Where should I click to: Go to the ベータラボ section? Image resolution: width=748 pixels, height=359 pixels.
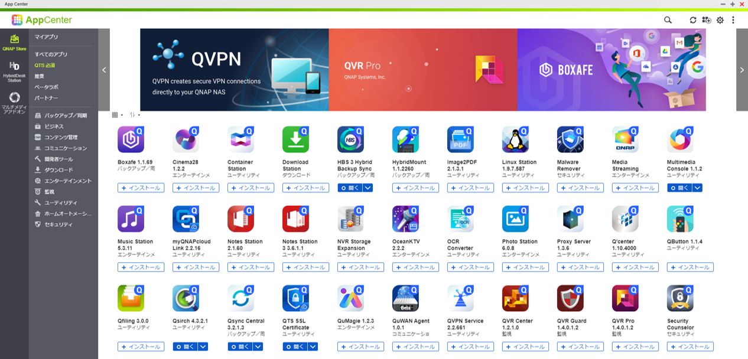(46, 87)
